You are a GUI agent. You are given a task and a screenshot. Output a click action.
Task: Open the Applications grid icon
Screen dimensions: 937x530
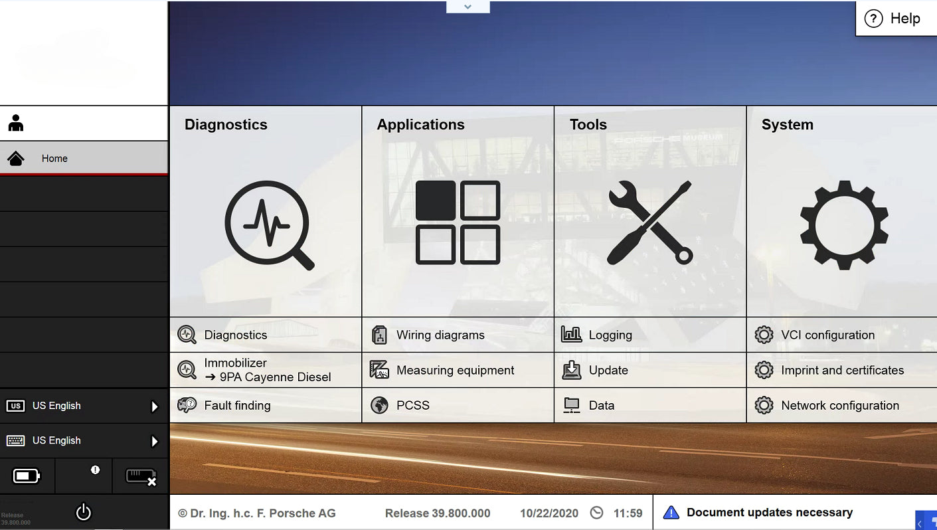pyautogui.click(x=457, y=221)
